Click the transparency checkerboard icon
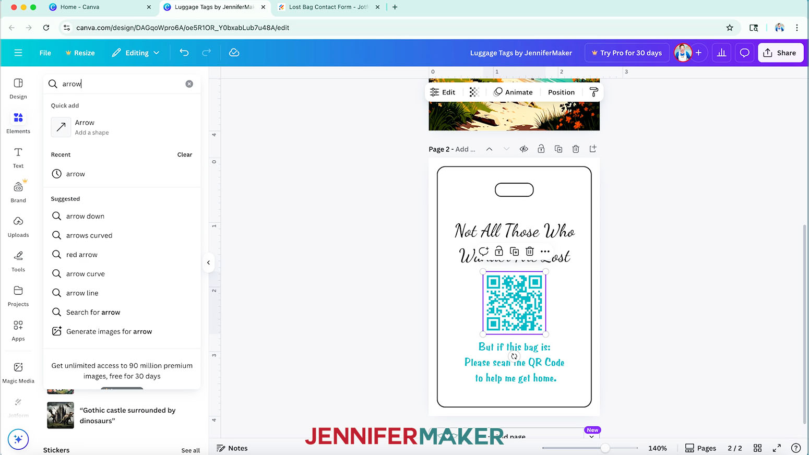Viewport: 809px width, 455px height. point(474,92)
